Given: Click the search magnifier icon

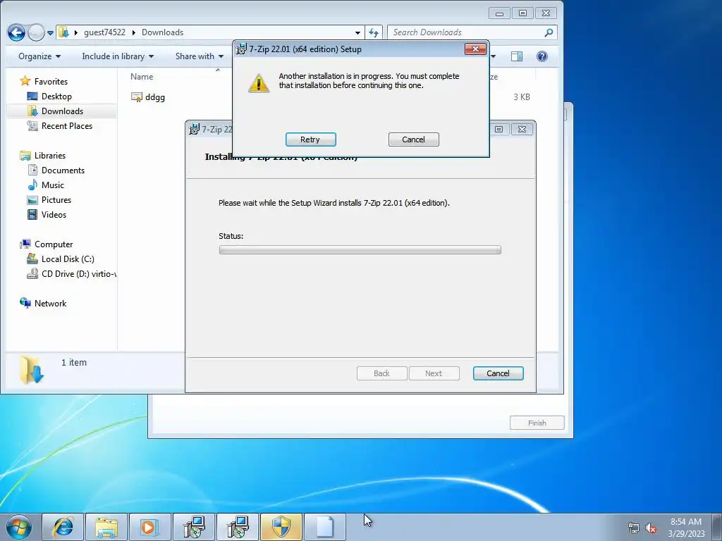Looking at the screenshot, I should click(x=549, y=32).
